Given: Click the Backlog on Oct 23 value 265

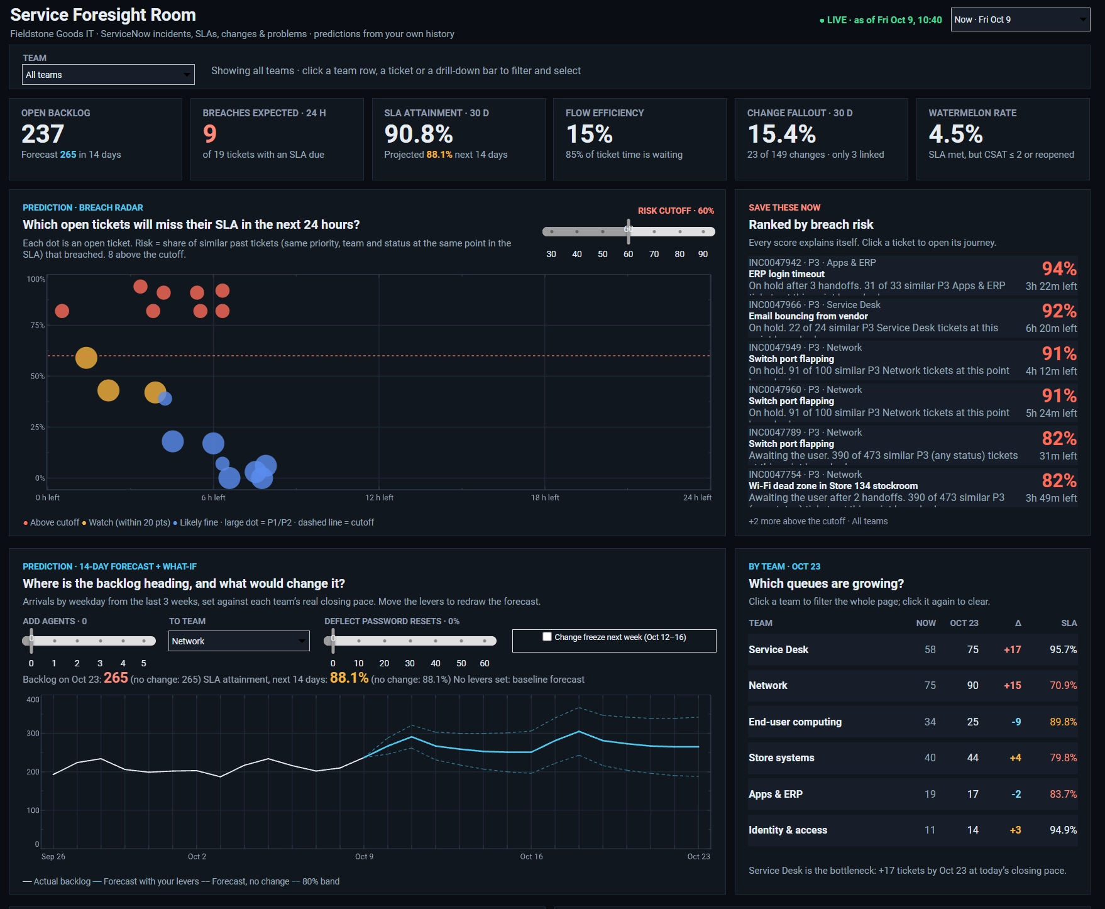Looking at the screenshot, I should click(116, 678).
